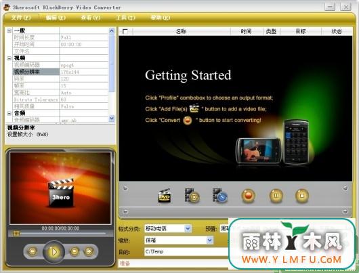This screenshot has width=359, height=273.
Task: Open the 查看 menu
Action: point(91,18)
